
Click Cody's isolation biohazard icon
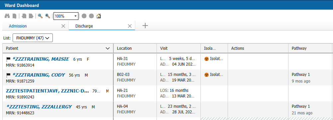pyautogui.click(x=206, y=75)
